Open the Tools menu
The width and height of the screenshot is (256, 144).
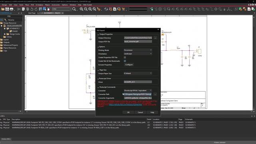tap(21, 5)
